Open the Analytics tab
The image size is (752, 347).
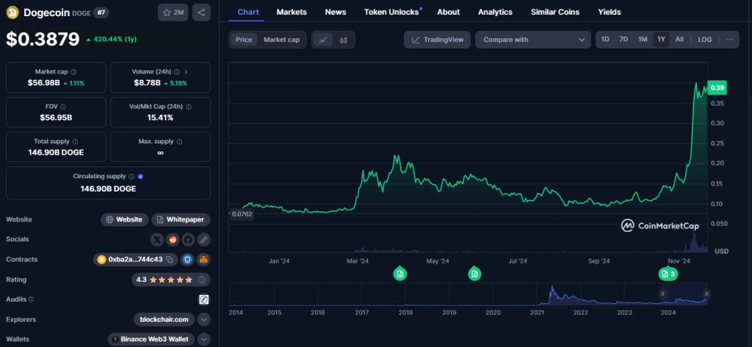pos(495,12)
